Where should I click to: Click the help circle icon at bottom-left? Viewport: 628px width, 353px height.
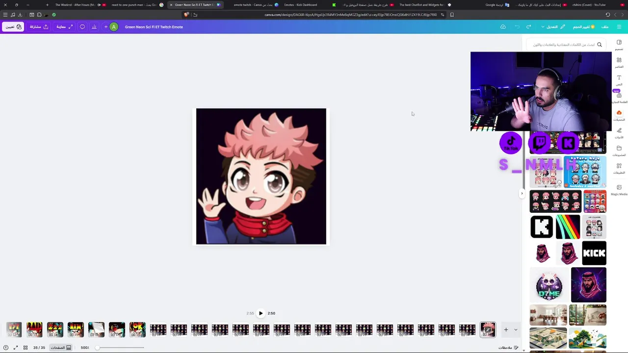tap(6, 348)
